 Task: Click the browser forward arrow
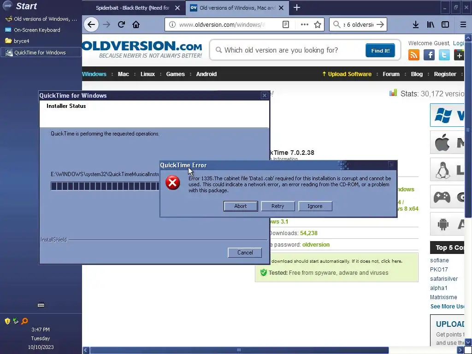pos(106,25)
